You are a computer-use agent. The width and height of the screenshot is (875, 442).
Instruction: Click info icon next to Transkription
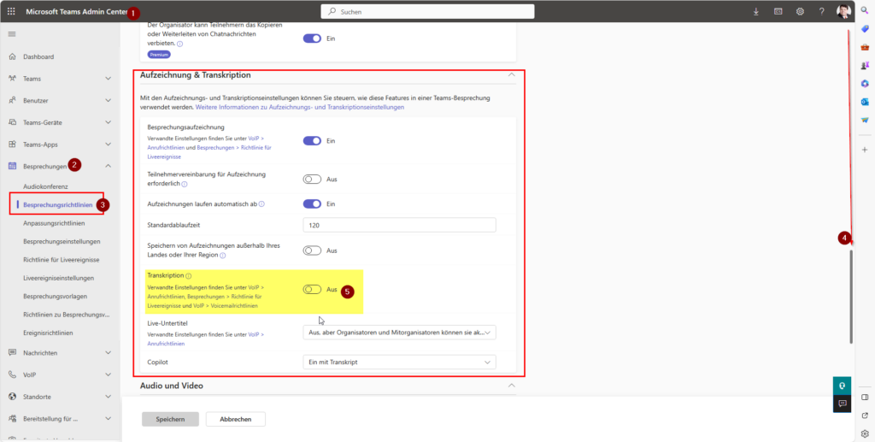(189, 275)
